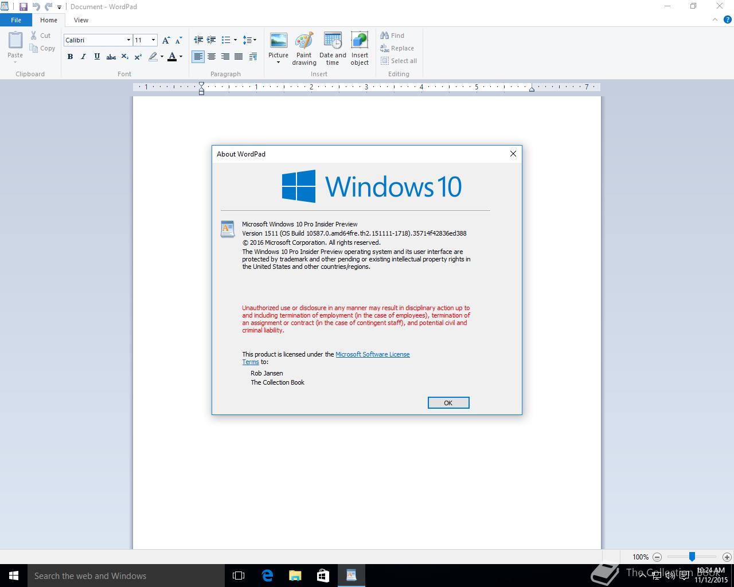Image resolution: width=734 pixels, height=587 pixels.
Task: Select Center text alignment
Action: pyautogui.click(x=212, y=56)
